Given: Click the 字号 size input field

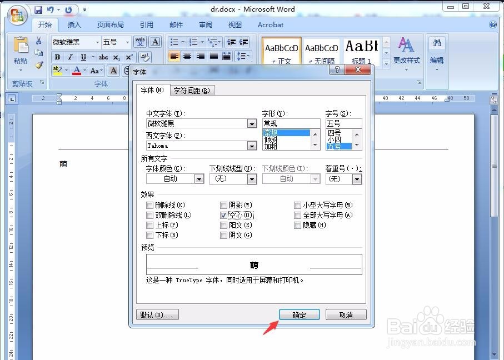Looking at the screenshot, I should [343, 123].
